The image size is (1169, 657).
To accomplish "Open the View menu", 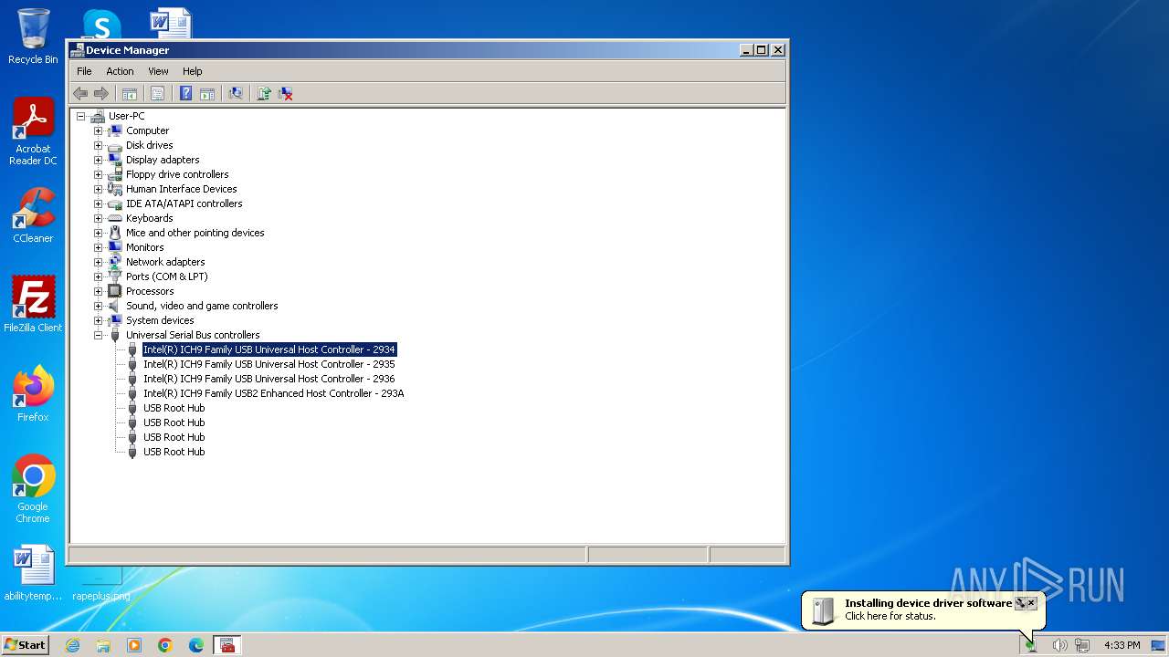I will [x=158, y=71].
